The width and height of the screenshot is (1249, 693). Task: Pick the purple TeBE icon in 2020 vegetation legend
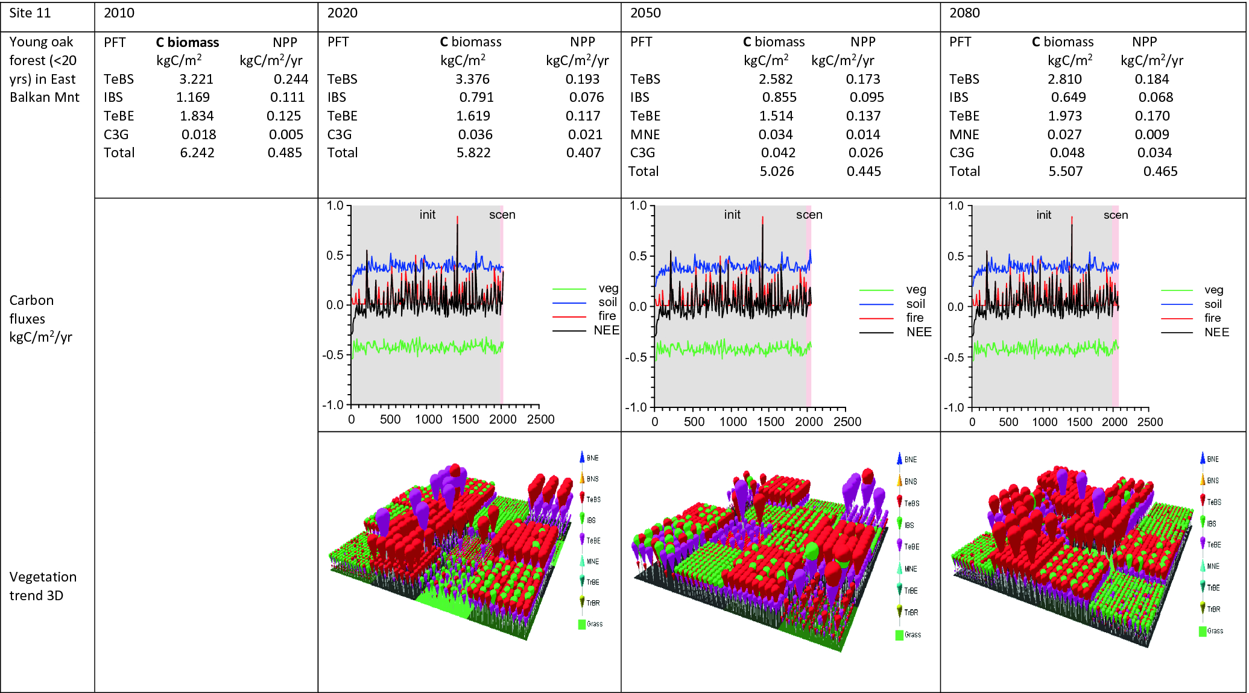(x=582, y=540)
